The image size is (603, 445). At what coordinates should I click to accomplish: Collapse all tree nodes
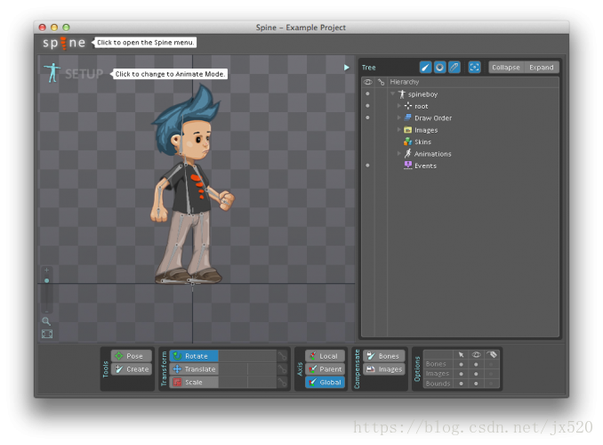click(x=506, y=68)
